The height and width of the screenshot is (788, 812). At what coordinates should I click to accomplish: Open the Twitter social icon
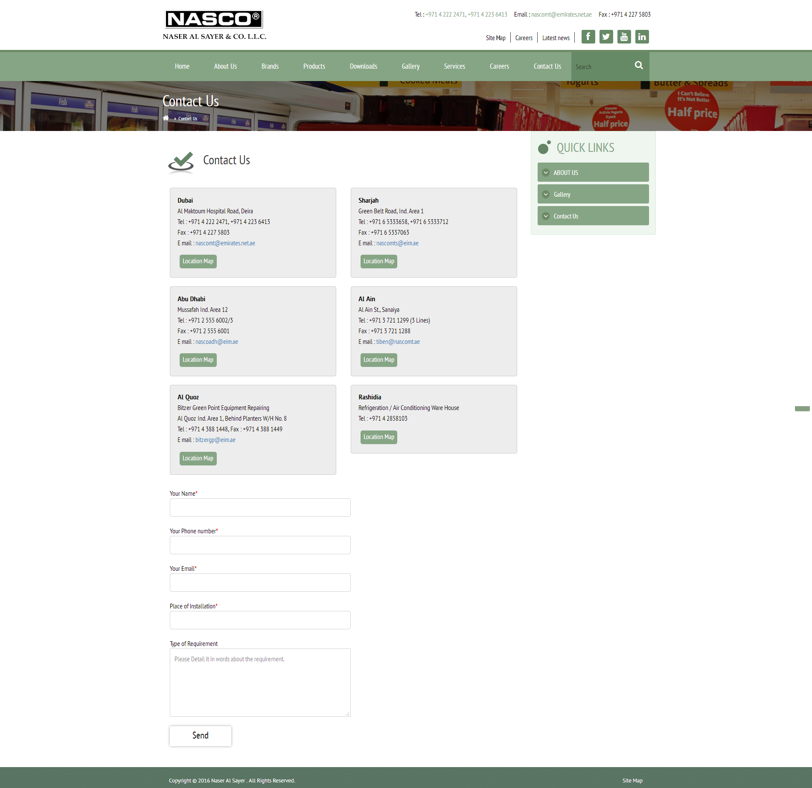tap(606, 37)
